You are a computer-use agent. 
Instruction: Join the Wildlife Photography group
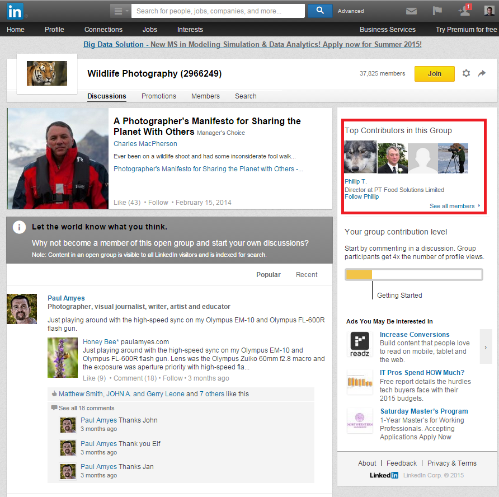coord(435,74)
